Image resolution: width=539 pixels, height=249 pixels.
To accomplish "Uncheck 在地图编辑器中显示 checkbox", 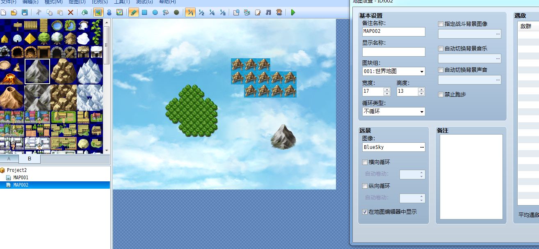I will [x=365, y=212].
